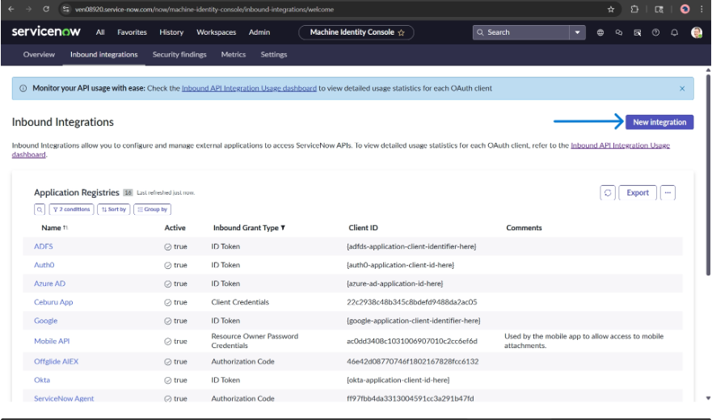Click Offglide AIEX Authorization Code cell
Viewport: 712px width, 420px height.
pos(242,362)
